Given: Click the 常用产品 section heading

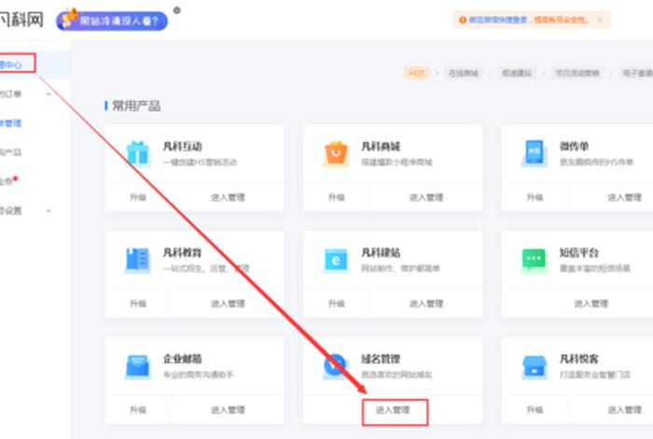Looking at the screenshot, I should tap(136, 106).
